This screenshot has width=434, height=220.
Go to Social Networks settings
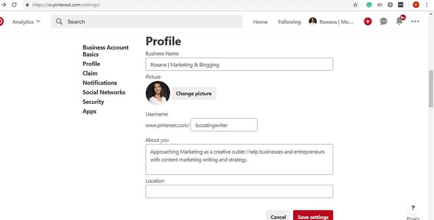tap(104, 92)
